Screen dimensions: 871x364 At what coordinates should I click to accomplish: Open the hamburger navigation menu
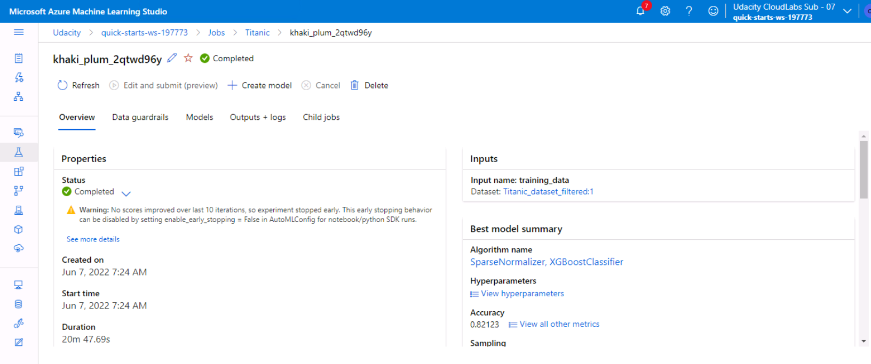(19, 33)
